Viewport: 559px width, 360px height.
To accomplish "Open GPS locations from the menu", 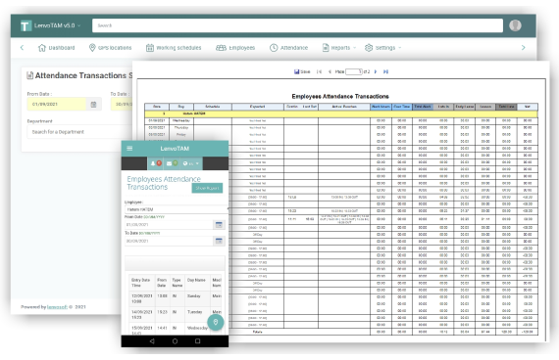I will coord(110,48).
